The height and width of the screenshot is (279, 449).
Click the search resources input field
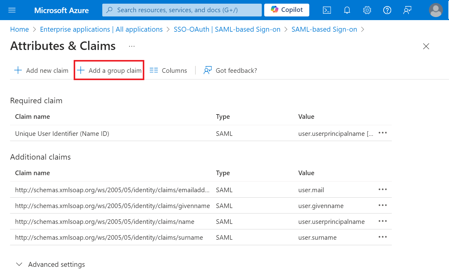pos(182,10)
